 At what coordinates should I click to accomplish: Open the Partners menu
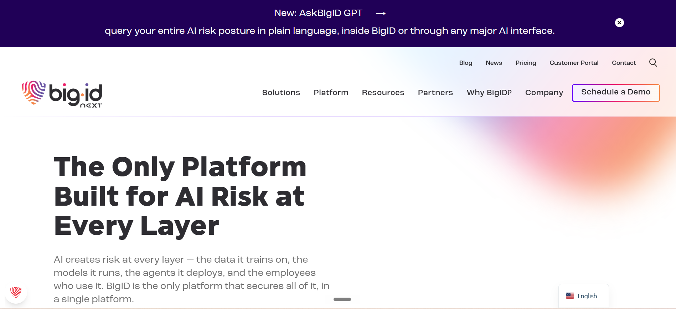coord(435,93)
